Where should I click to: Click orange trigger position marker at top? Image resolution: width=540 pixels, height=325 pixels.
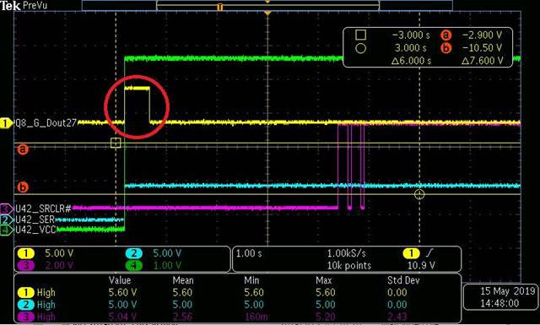point(267,14)
